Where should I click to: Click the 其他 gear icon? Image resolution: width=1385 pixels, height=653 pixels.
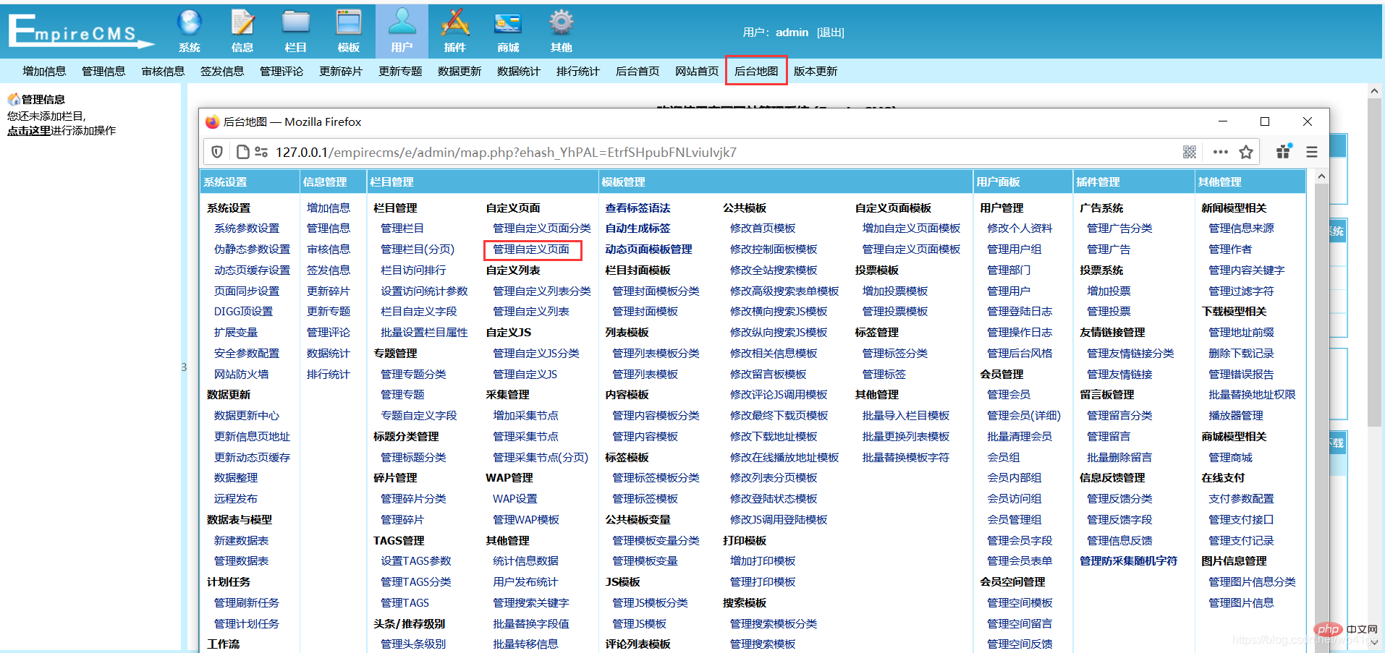coord(561,24)
